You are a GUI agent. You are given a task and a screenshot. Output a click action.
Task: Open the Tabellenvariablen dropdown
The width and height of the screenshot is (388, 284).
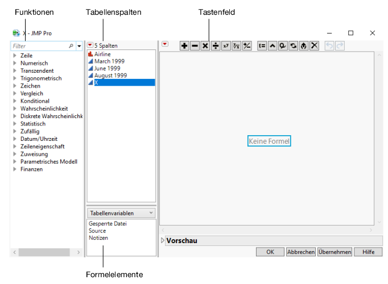(x=121, y=213)
